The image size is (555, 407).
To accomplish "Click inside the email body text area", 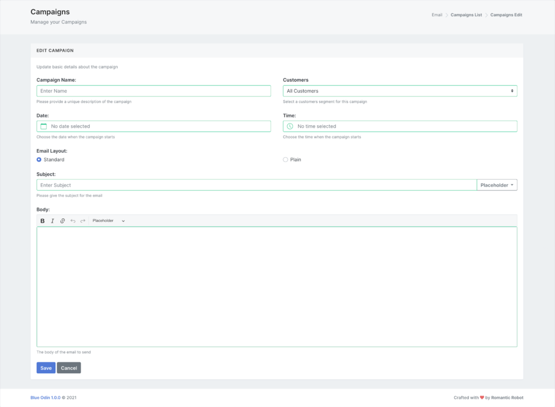I will coord(277,287).
